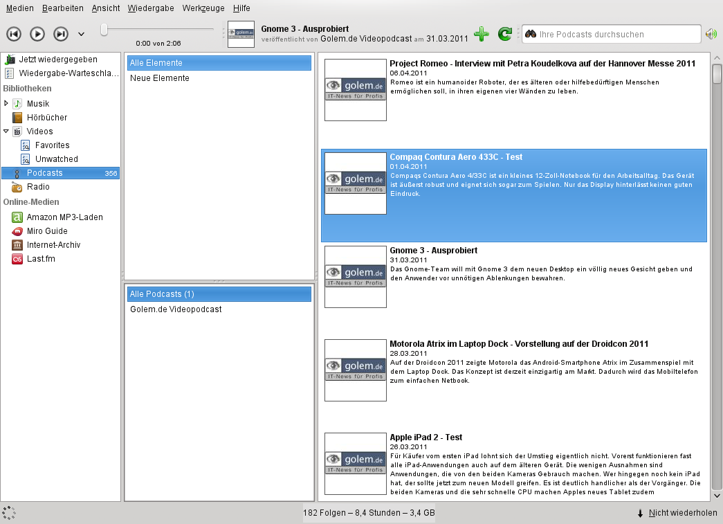Click the Miro Guide icon
723x524 pixels.
click(17, 231)
